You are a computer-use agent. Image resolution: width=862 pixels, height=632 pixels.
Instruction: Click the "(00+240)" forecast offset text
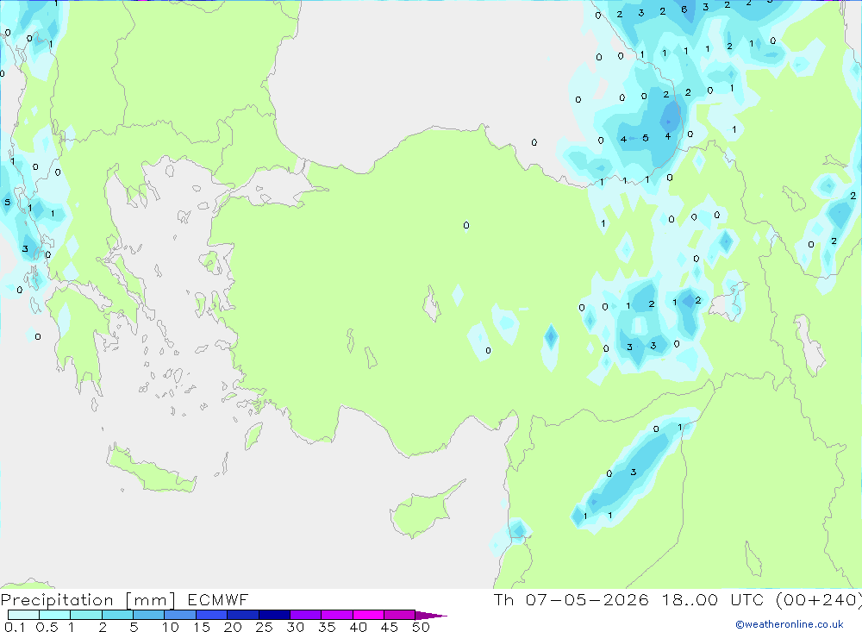click(819, 599)
